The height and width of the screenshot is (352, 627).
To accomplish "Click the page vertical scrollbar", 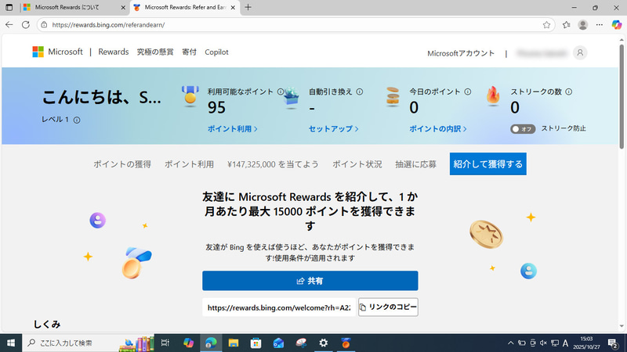I will click(x=622, y=95).
